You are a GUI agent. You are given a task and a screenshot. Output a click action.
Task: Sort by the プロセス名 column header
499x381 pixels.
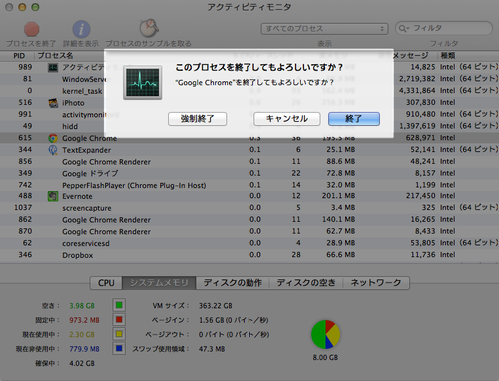(x=55, y=56)
